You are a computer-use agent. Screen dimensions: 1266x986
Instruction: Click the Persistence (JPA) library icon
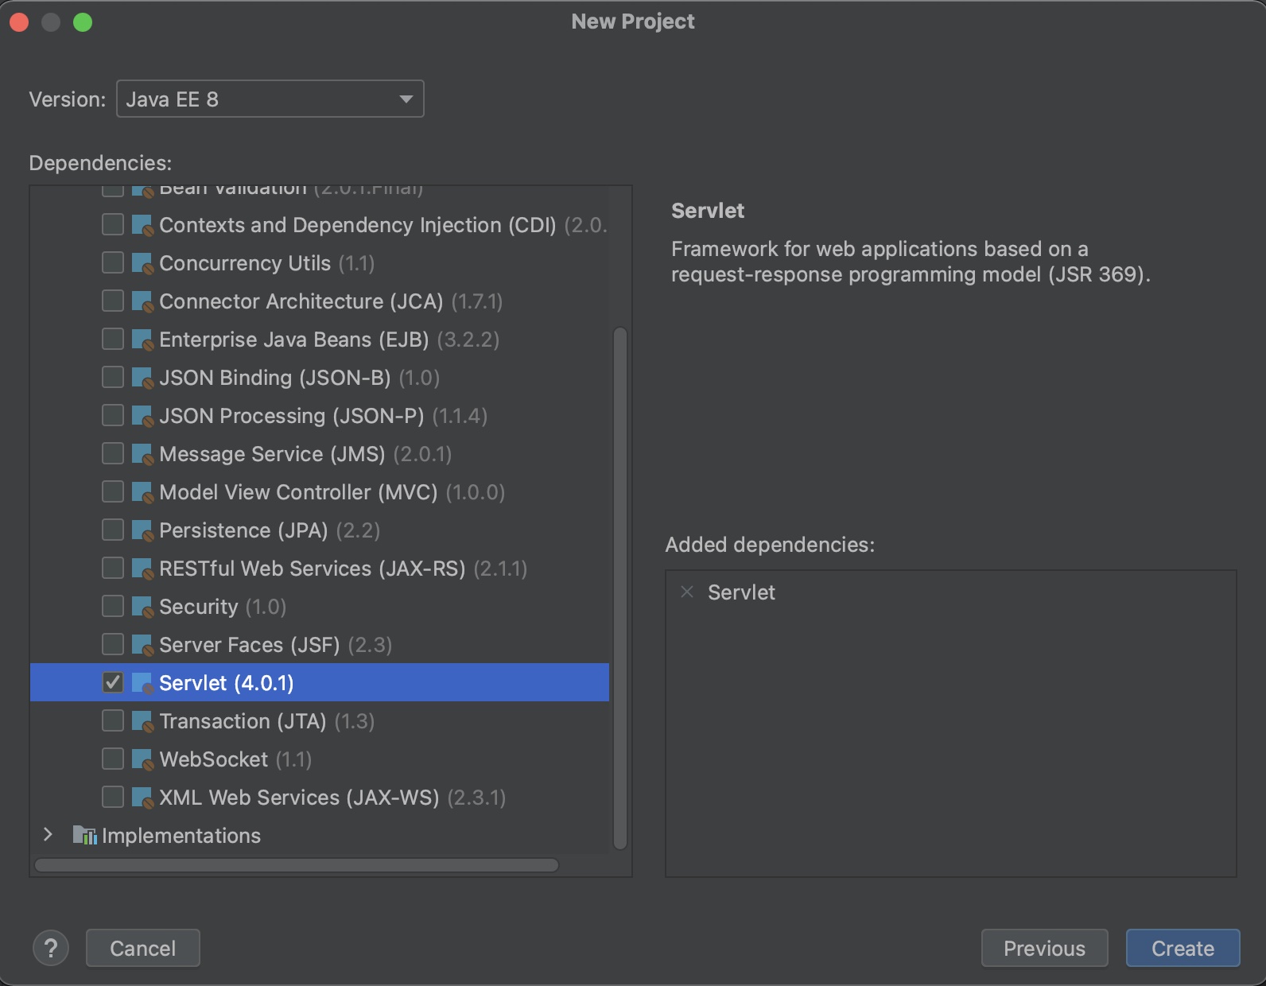click(142, 530)
